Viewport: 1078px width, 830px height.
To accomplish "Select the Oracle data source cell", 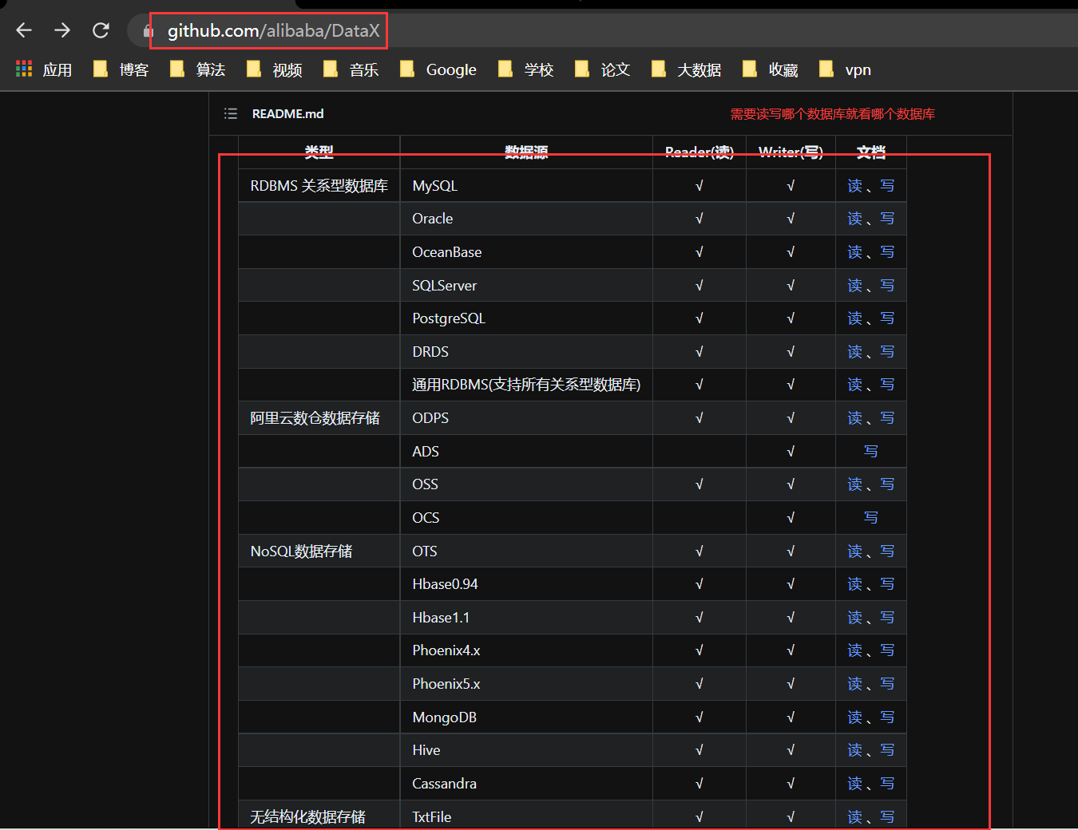I will click(526, 219).
